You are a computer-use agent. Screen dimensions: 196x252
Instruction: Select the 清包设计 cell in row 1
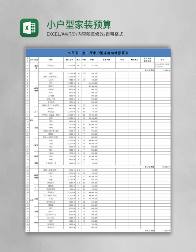(x=51, y=66)
